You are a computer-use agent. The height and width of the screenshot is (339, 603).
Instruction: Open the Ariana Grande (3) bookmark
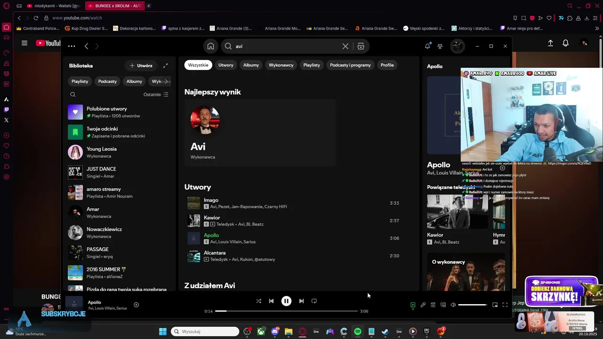click(231, 28)
